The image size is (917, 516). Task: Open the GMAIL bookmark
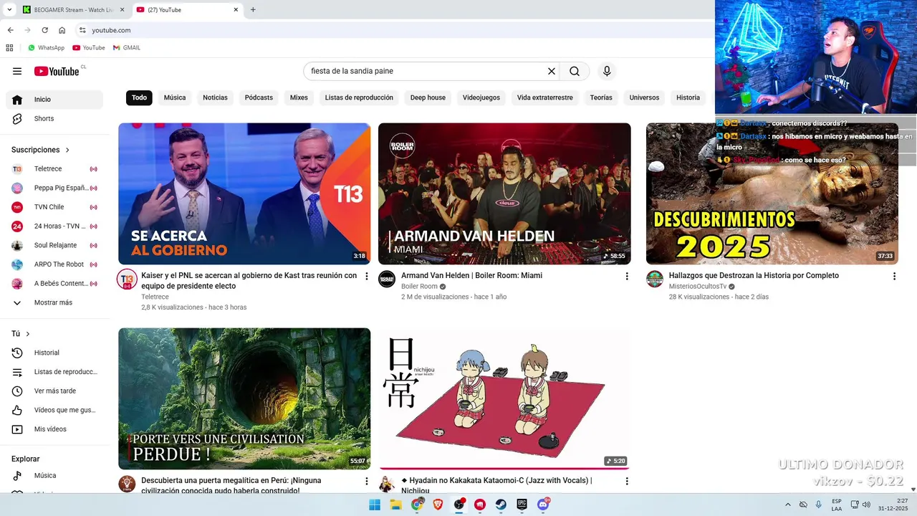coord(127,48)
